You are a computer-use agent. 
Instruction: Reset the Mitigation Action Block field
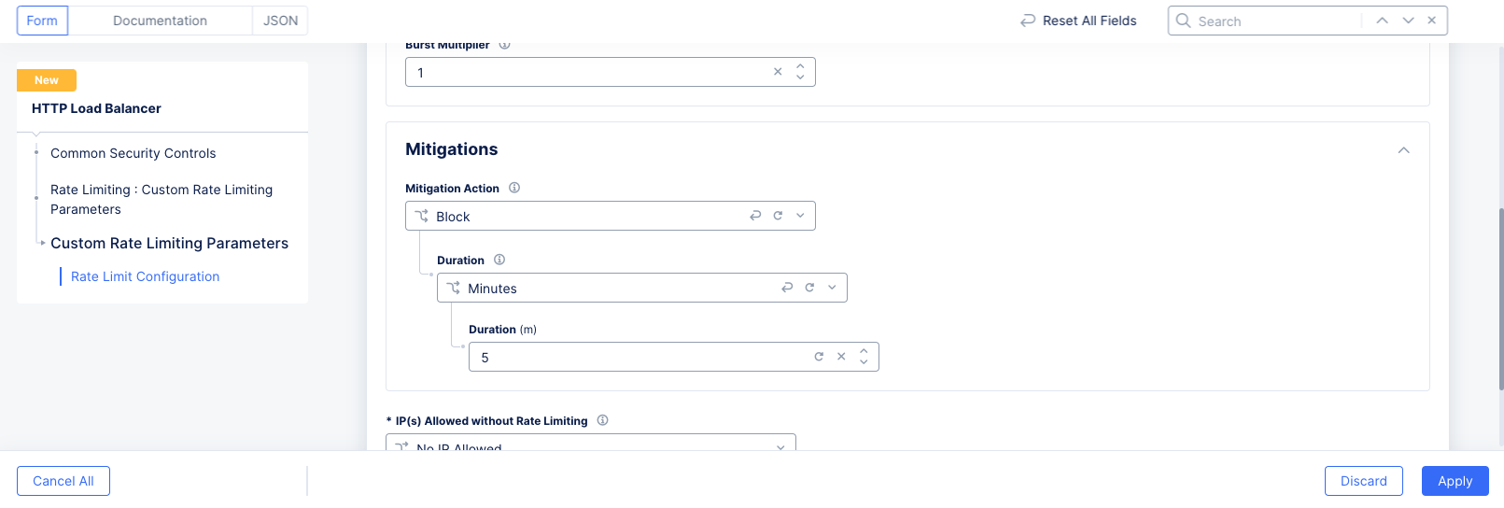coord(755,216)
